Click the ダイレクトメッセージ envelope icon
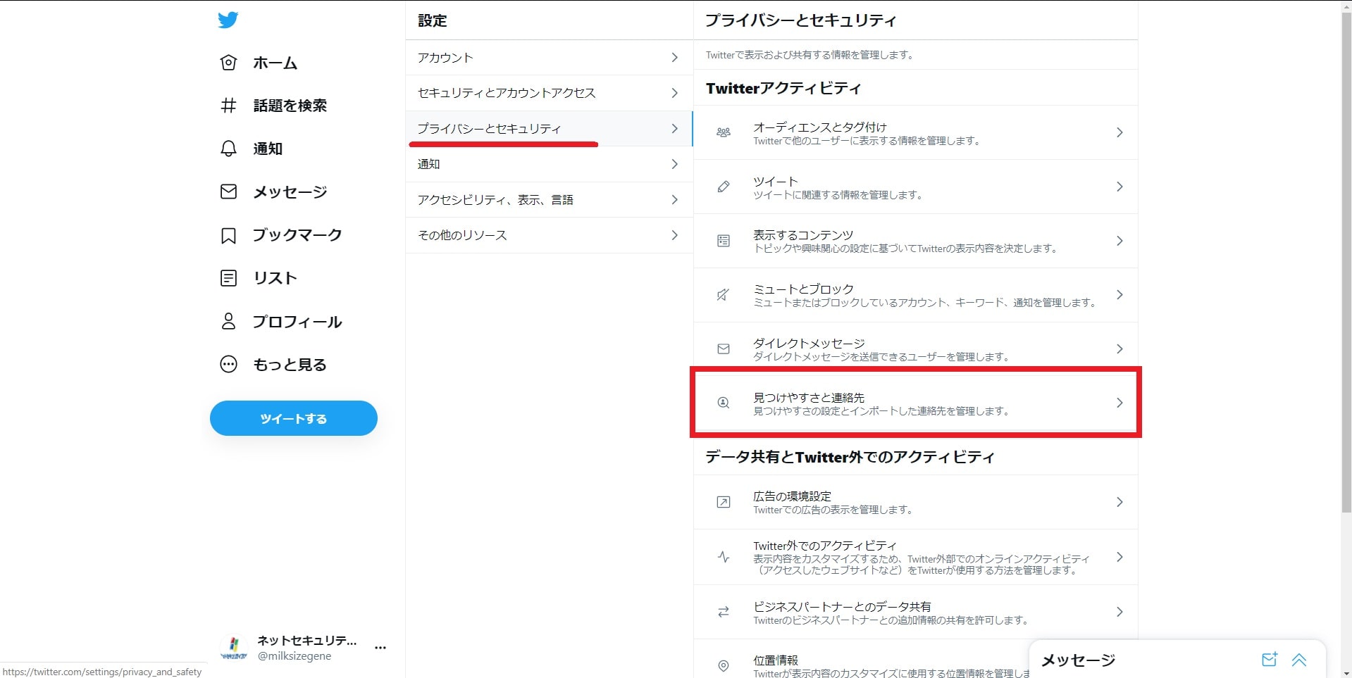The height and width of the screenshot is (678, 1352). point(724,349)
